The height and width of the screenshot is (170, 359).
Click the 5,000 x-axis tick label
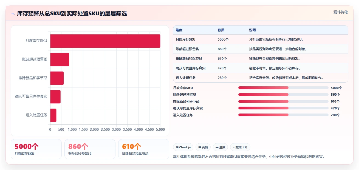pos(160,129)
